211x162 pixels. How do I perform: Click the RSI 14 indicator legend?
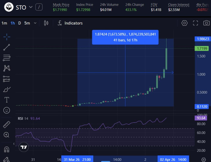click(x=29, y=119)
